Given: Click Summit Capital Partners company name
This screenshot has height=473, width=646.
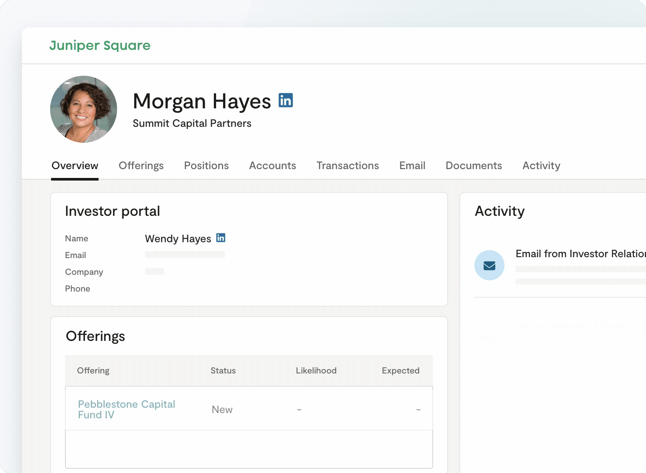Looking at the screenshot, I should coord(192,123).
